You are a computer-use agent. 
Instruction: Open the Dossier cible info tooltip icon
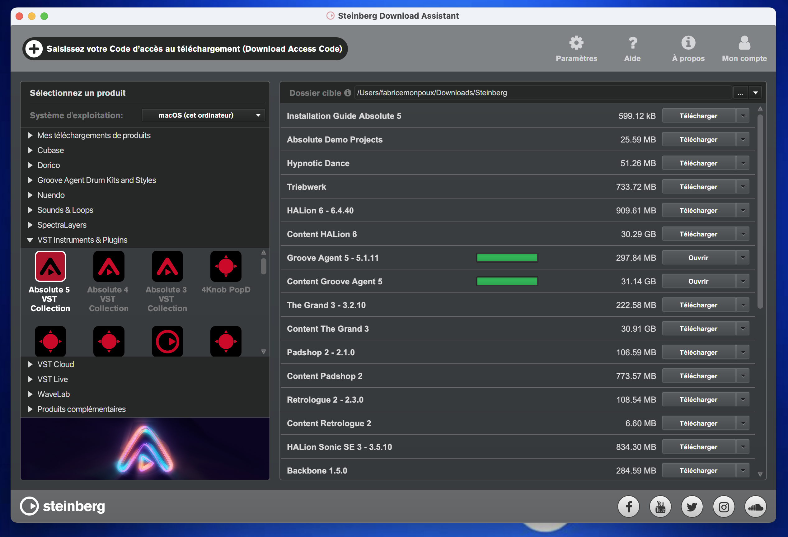click(348, 93)
